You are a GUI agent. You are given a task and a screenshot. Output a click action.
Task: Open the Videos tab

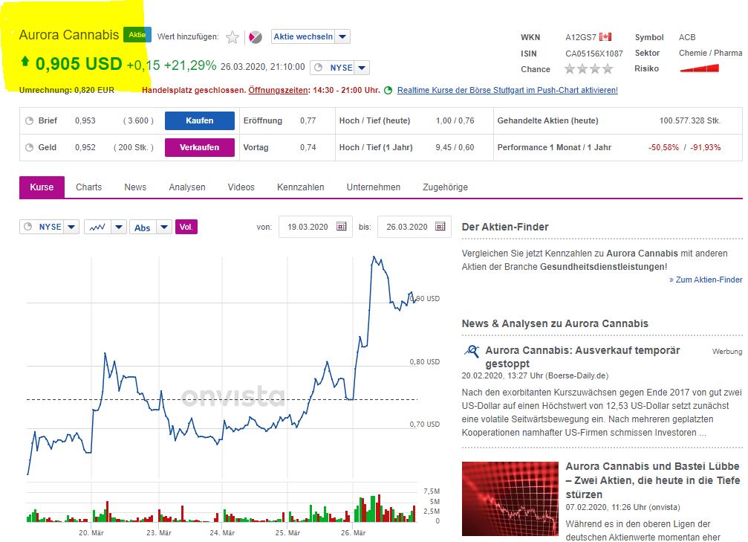(x=241, y=187)
